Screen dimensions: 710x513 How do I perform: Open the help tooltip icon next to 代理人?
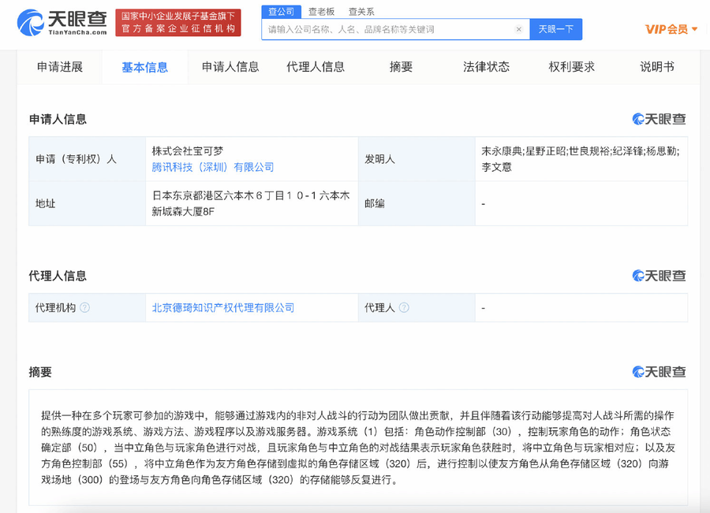(404, 307)
